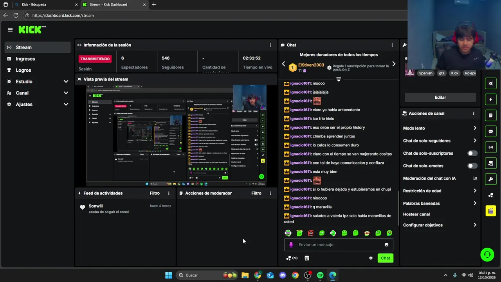Click the Spanish tag chip

point(425,73)
